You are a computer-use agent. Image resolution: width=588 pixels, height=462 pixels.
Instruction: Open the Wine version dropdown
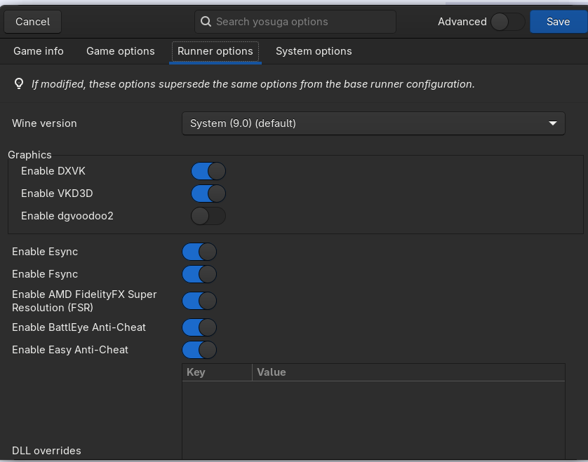[373, 123]
